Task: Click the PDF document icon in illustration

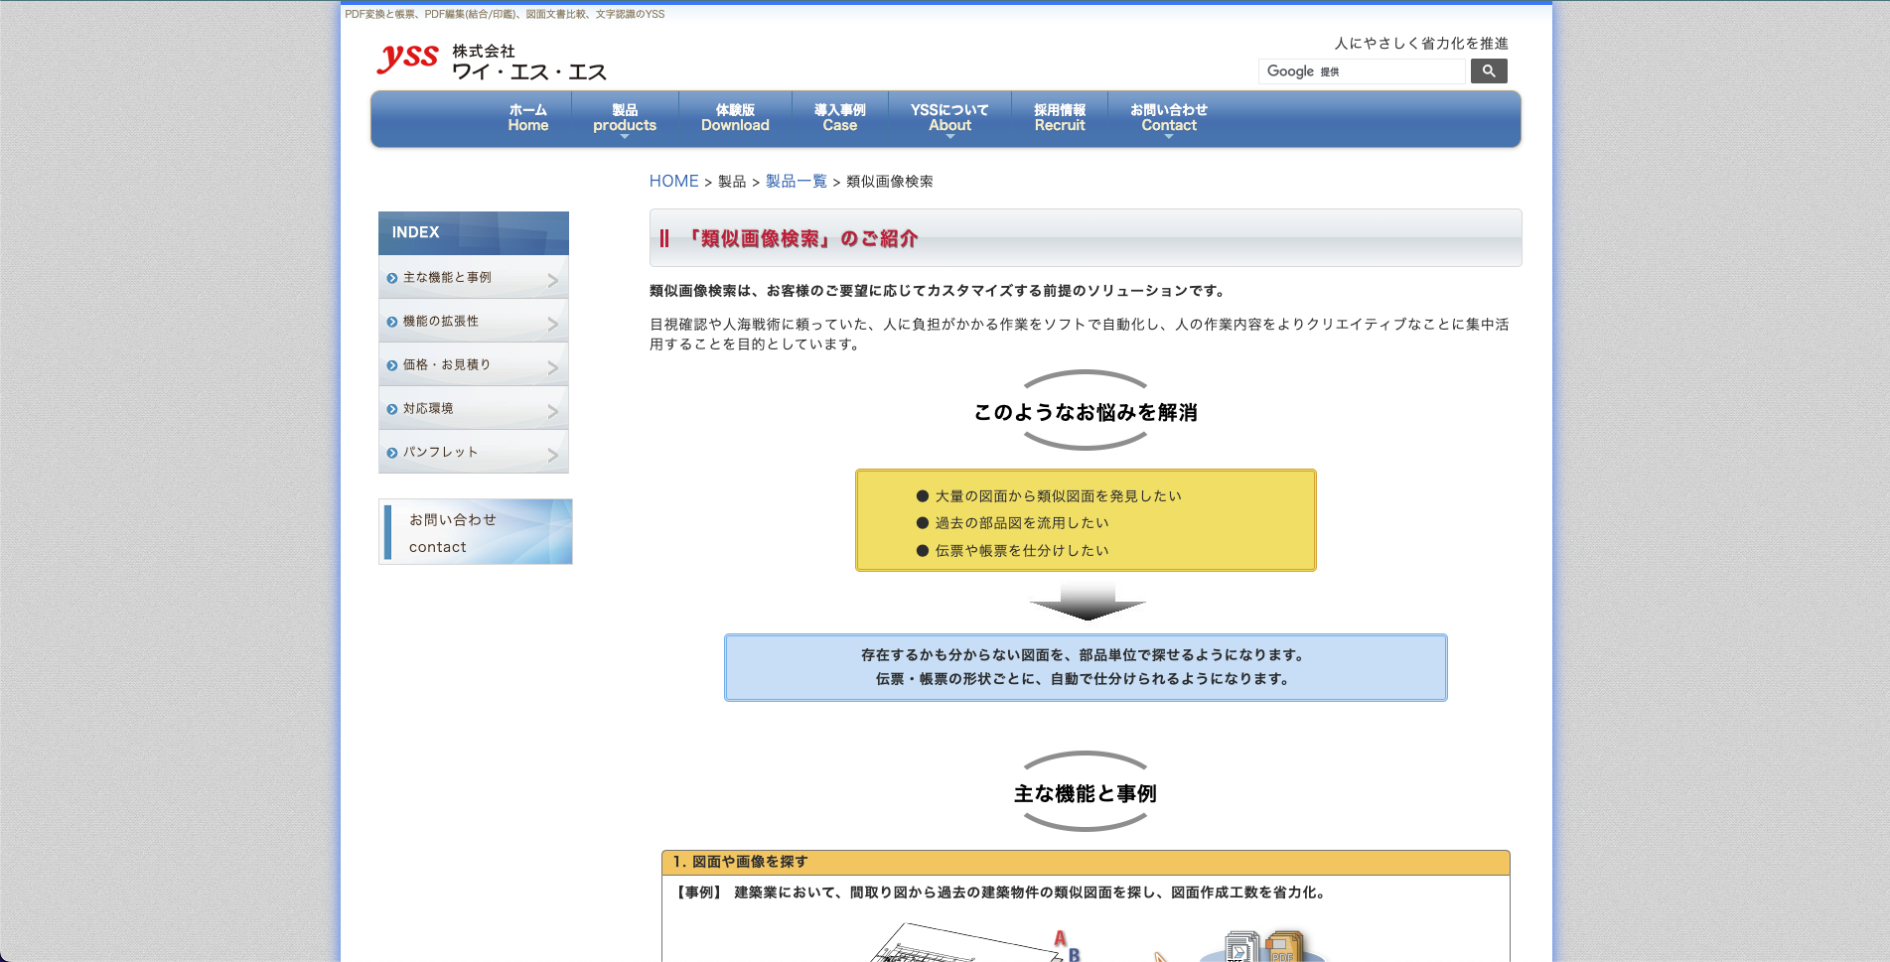Action: pyautogui.click(x=1282, y=947)
